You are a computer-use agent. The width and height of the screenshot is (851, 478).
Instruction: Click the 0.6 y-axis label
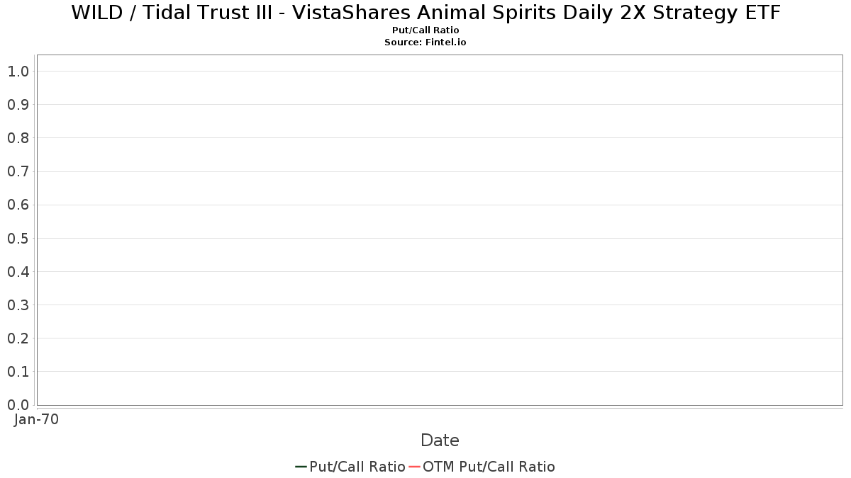click(18, 205)
